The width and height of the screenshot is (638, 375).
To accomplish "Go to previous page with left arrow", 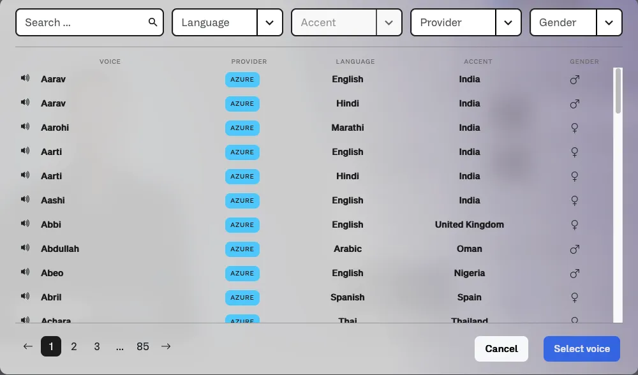I will 27,346.
